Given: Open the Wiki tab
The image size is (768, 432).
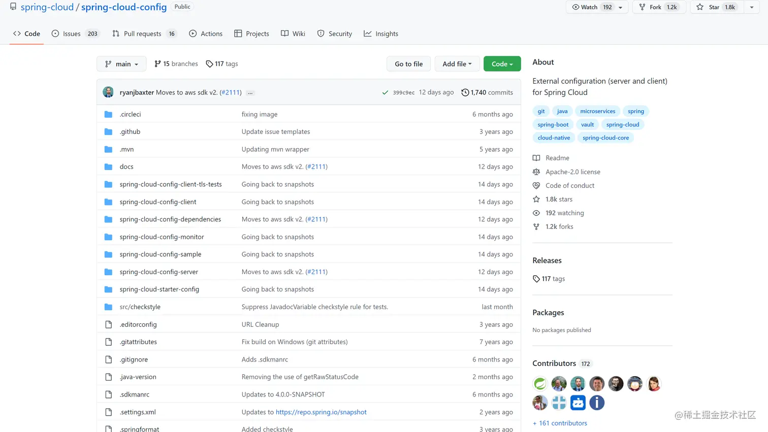Looking at the screenshot, I should [293, 34].
